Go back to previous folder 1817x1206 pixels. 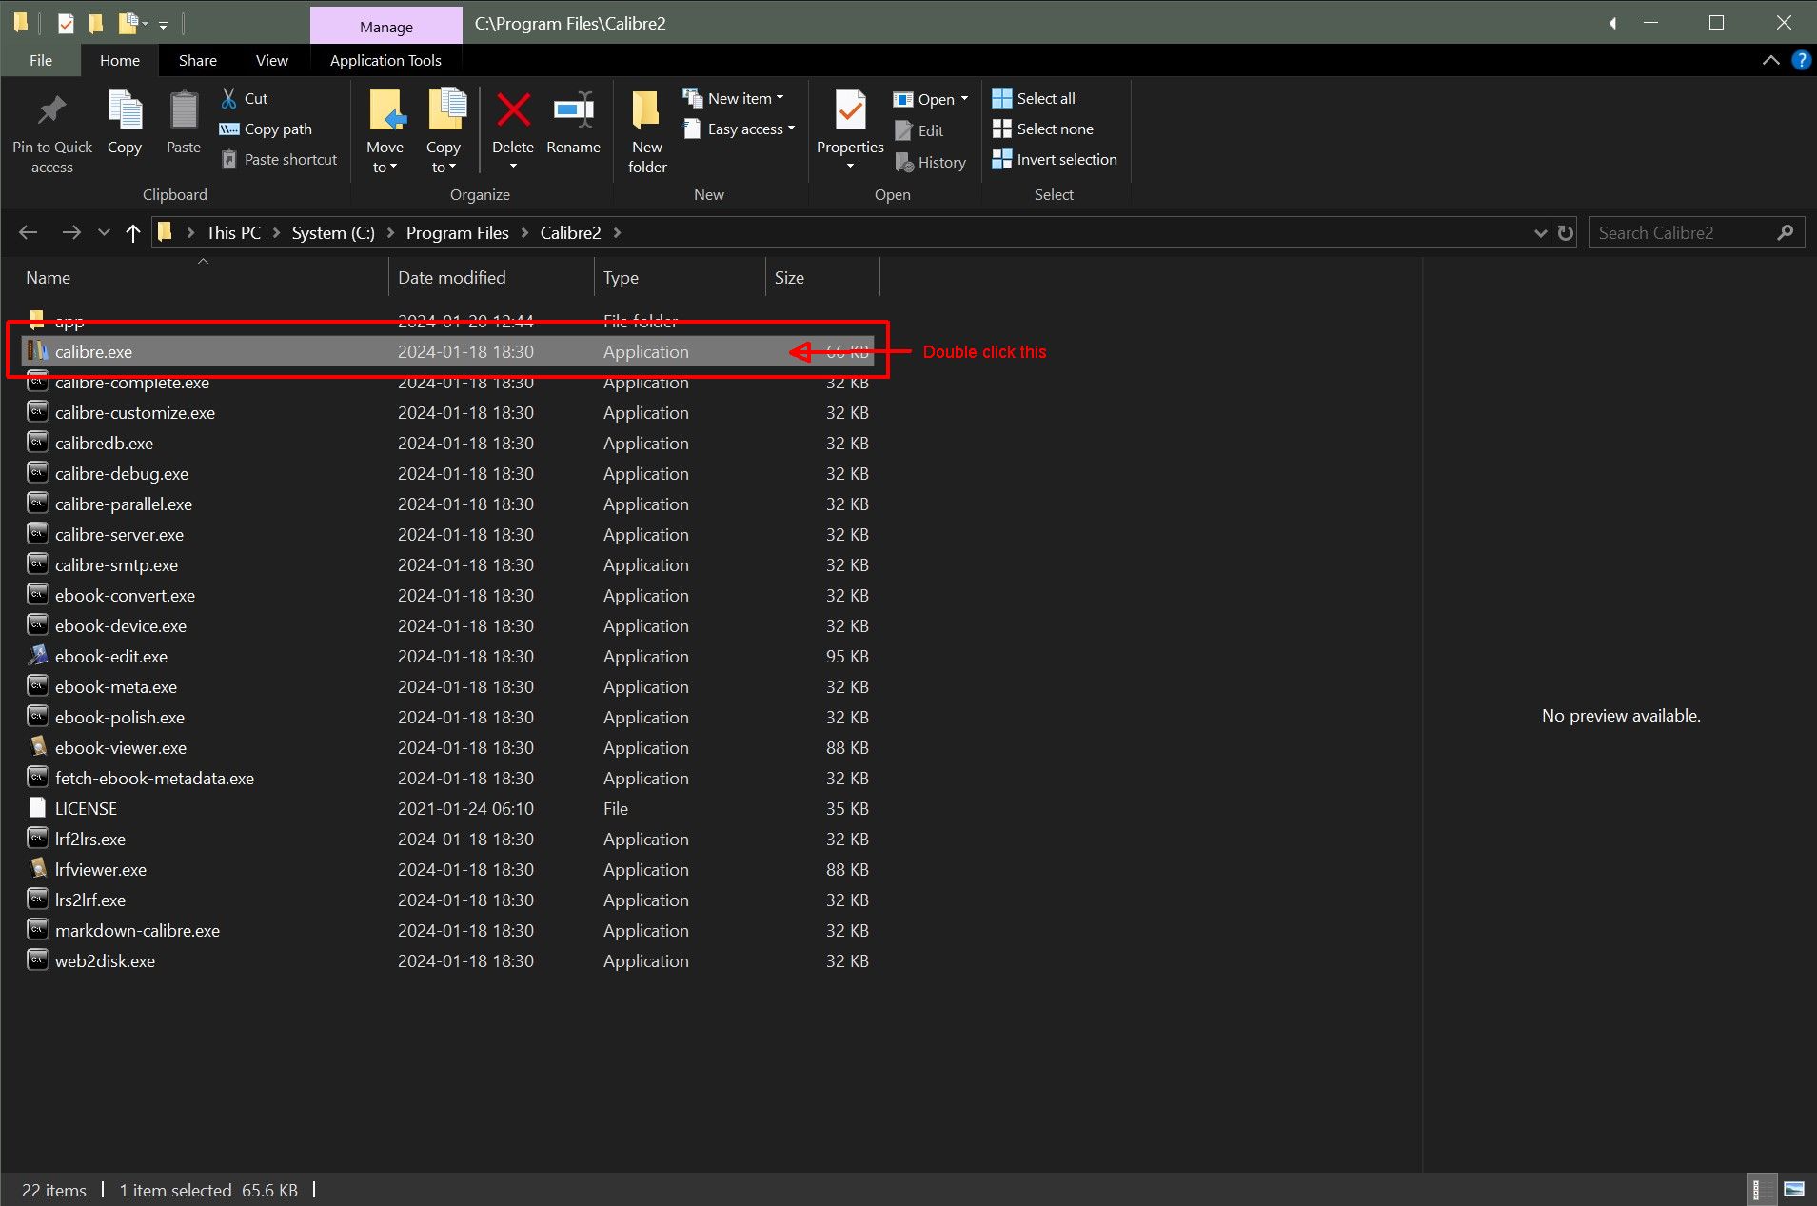point(29,232)
